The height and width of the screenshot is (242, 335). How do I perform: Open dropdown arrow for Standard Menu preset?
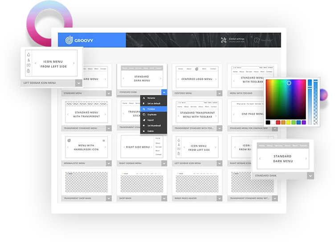click(109, 93)
